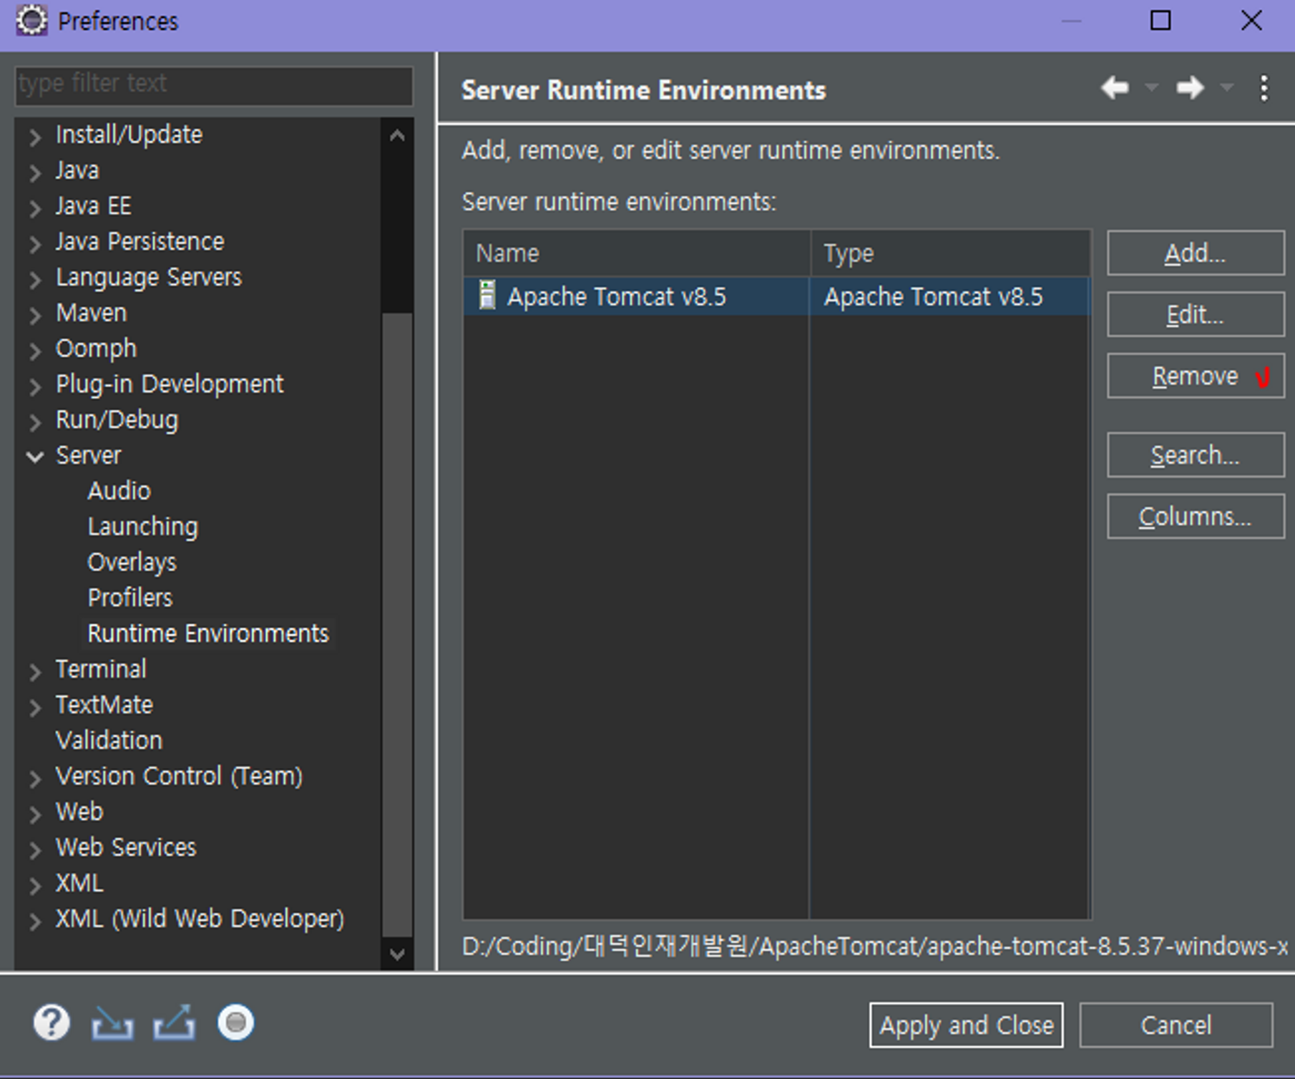
Task: Expand the Maven node
Action: (35, 315)
